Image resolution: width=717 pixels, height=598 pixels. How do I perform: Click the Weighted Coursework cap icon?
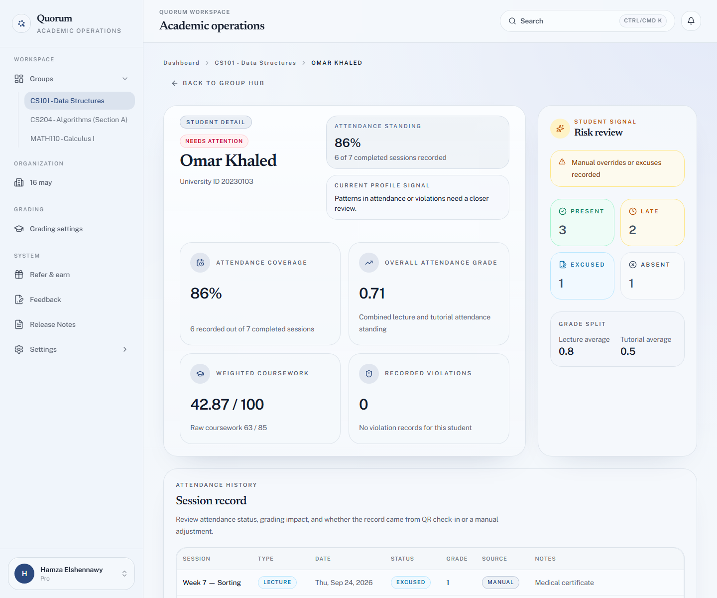click(200, 373)
